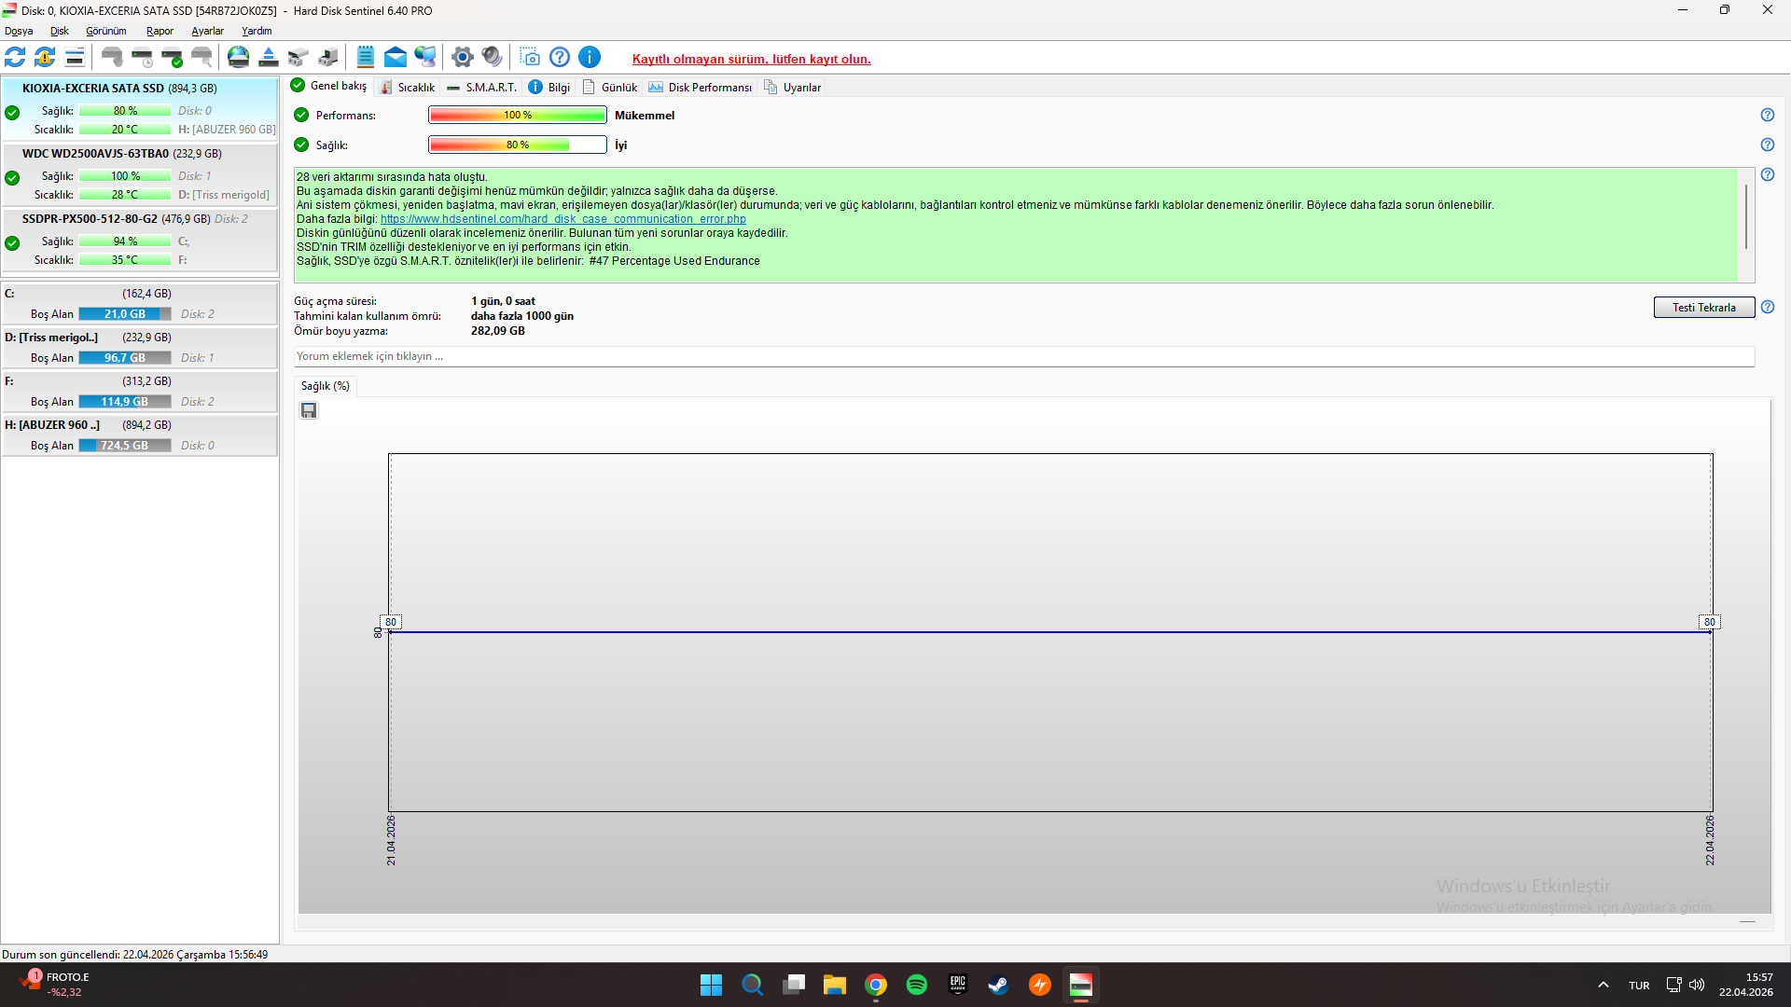Image resolution: width=1791 pixels, height=1007 pixels.
Task: Open the Ayarlar menu
Action: coord(208,31)
